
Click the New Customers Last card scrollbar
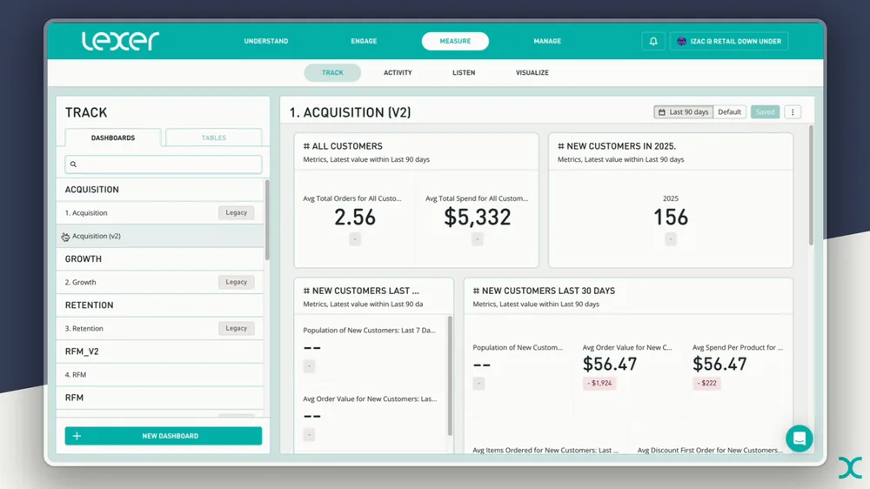(450, 377)
